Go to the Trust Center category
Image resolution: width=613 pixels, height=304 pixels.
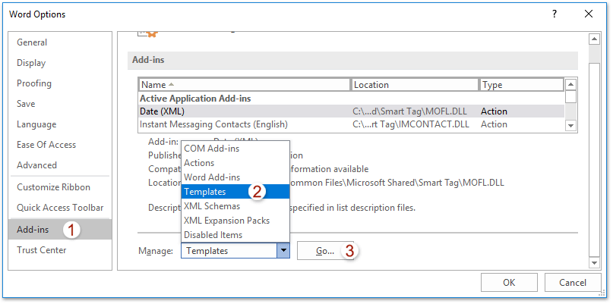[x=42, y=250]
